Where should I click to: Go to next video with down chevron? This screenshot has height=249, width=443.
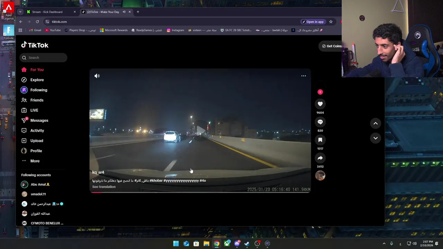(376, 138)
